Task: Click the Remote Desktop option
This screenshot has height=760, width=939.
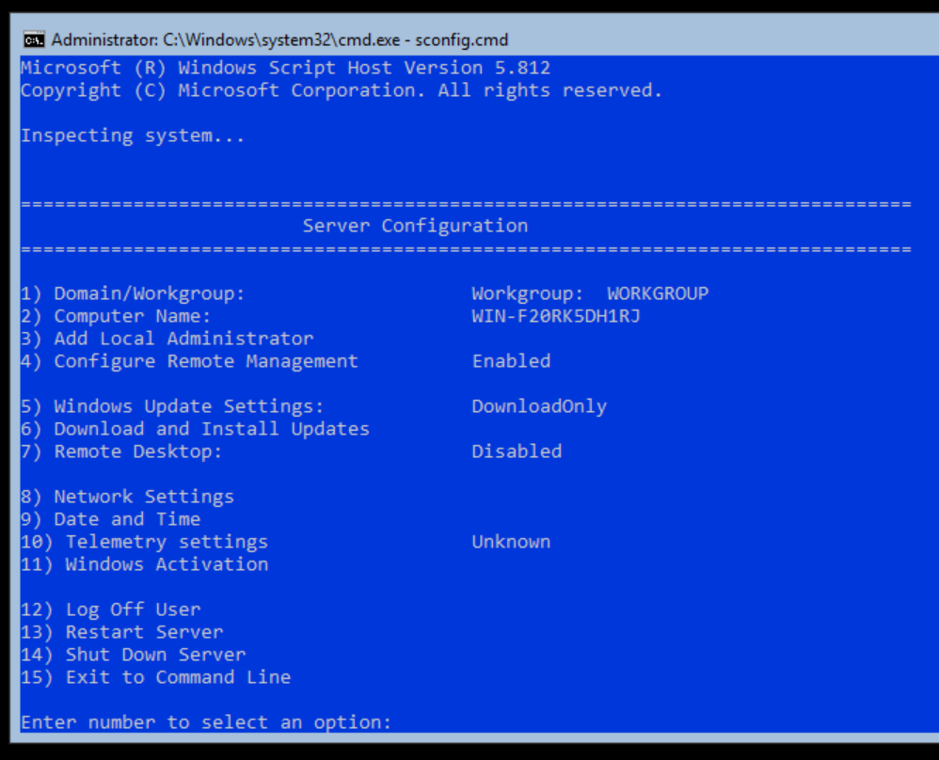Action: 121,451
